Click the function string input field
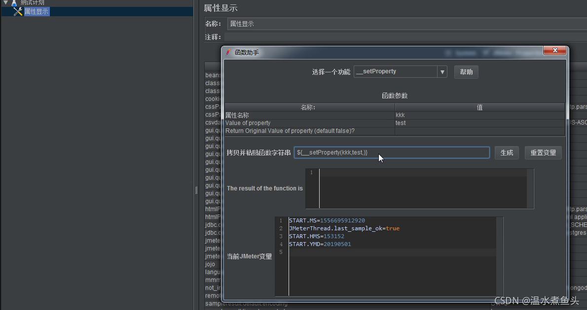 [x=392, y=153]
